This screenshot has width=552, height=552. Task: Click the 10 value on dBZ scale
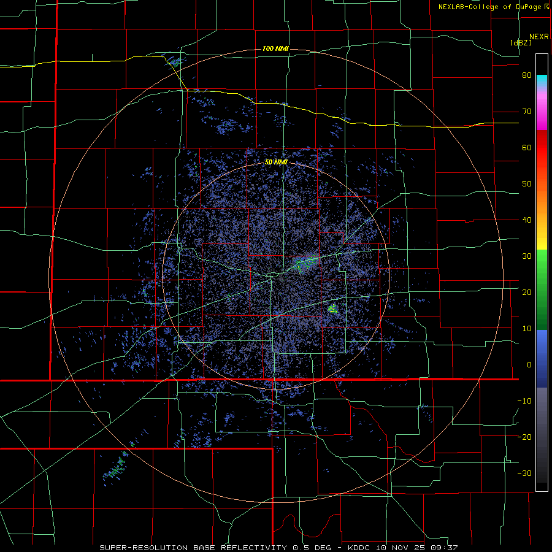coord(527,329)
